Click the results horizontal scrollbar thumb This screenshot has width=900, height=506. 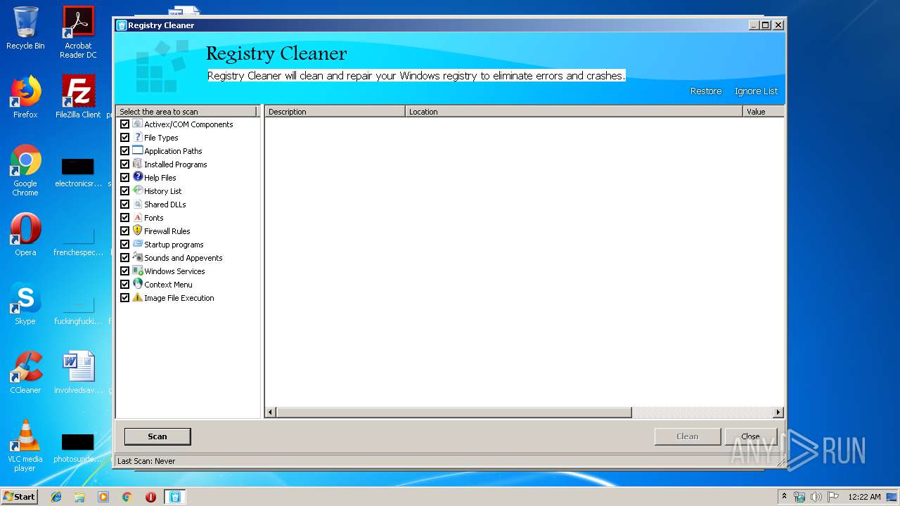[454, 413]
